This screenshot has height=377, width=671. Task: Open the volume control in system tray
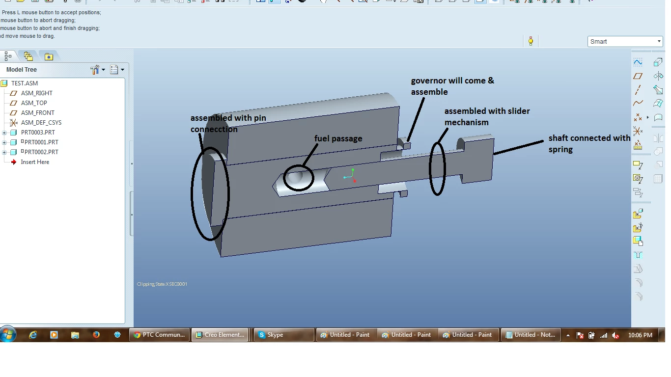(616, 335)
